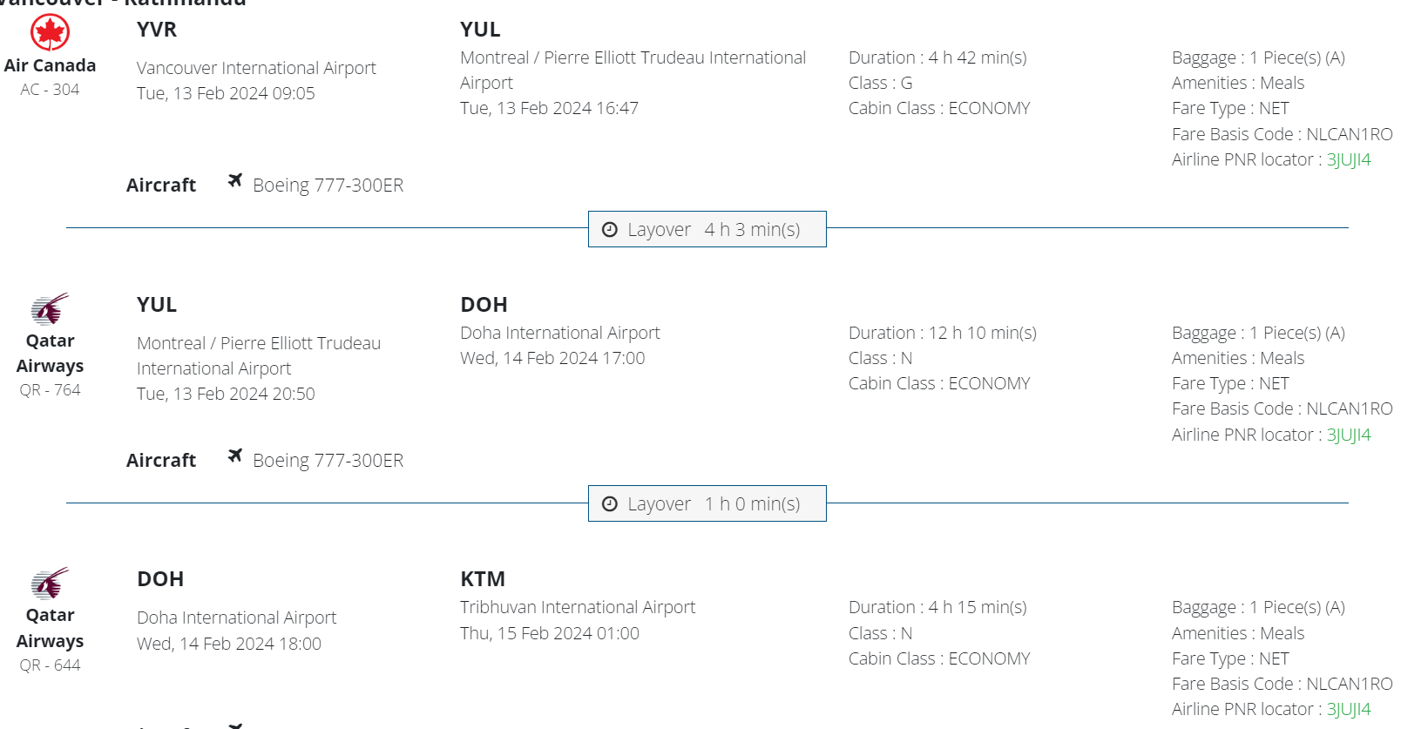Image resolution: width=1428 pixels, height=729 pixels.
Task: Click the airplane icon on the AC-304 aircraft row
Action: 235,180
